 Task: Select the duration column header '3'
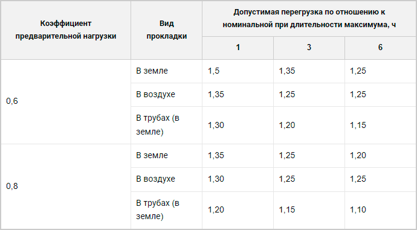click(x=309, y=48)
